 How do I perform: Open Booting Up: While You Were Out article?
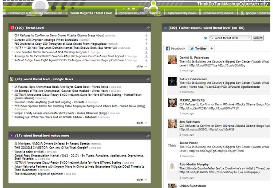tap(55, 117)
